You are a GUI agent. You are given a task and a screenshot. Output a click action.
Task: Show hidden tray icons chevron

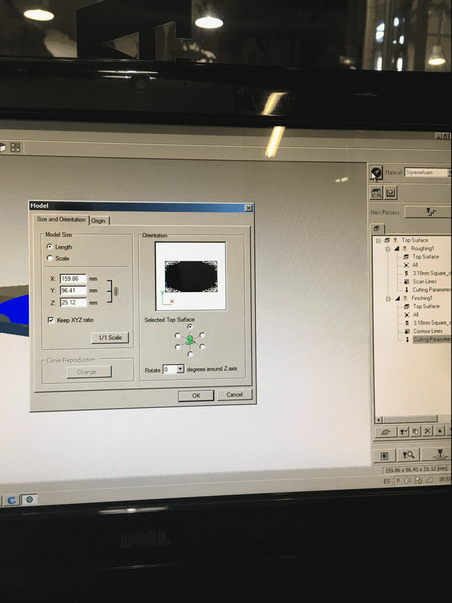click(398, 480)
